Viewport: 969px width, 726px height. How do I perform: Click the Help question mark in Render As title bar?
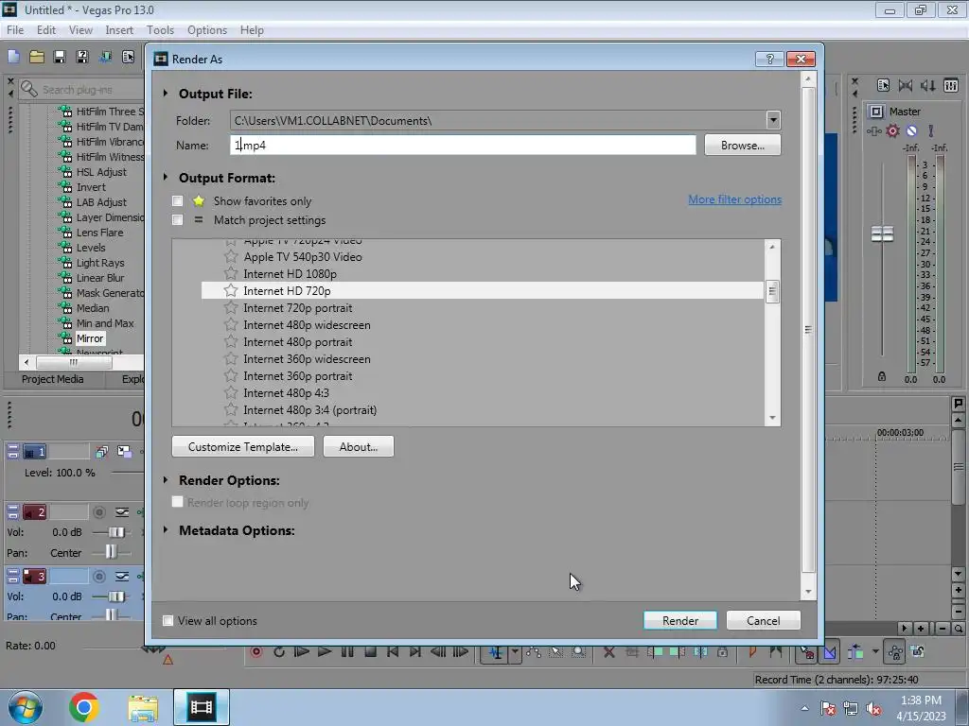point(769,59)
